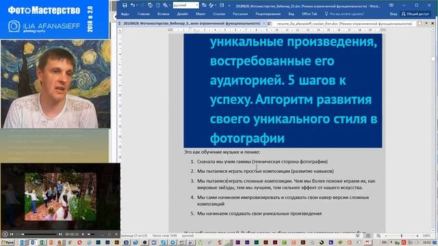Open Outlook from the taskbar
The width and height of the screenshot is (438, 246).
(23, 243)
